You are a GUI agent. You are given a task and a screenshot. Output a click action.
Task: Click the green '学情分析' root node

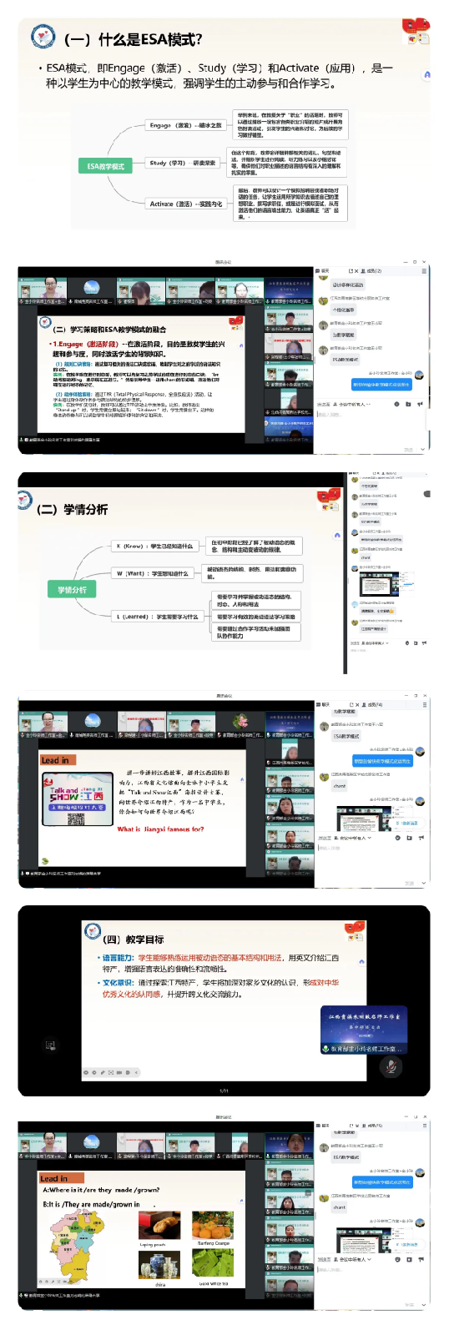tap(72, 590)
